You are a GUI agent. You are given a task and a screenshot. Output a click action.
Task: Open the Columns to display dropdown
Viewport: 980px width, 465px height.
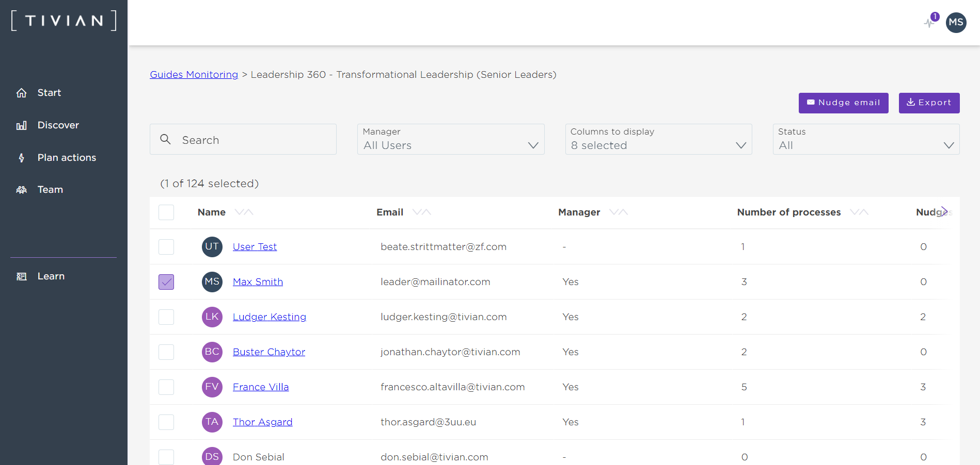click(x=658, y=139)
